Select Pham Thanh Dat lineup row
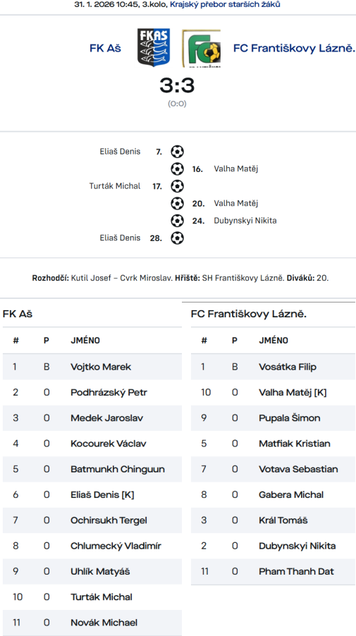The width and height of the screenshot is (356, 636). click(273, 571)
